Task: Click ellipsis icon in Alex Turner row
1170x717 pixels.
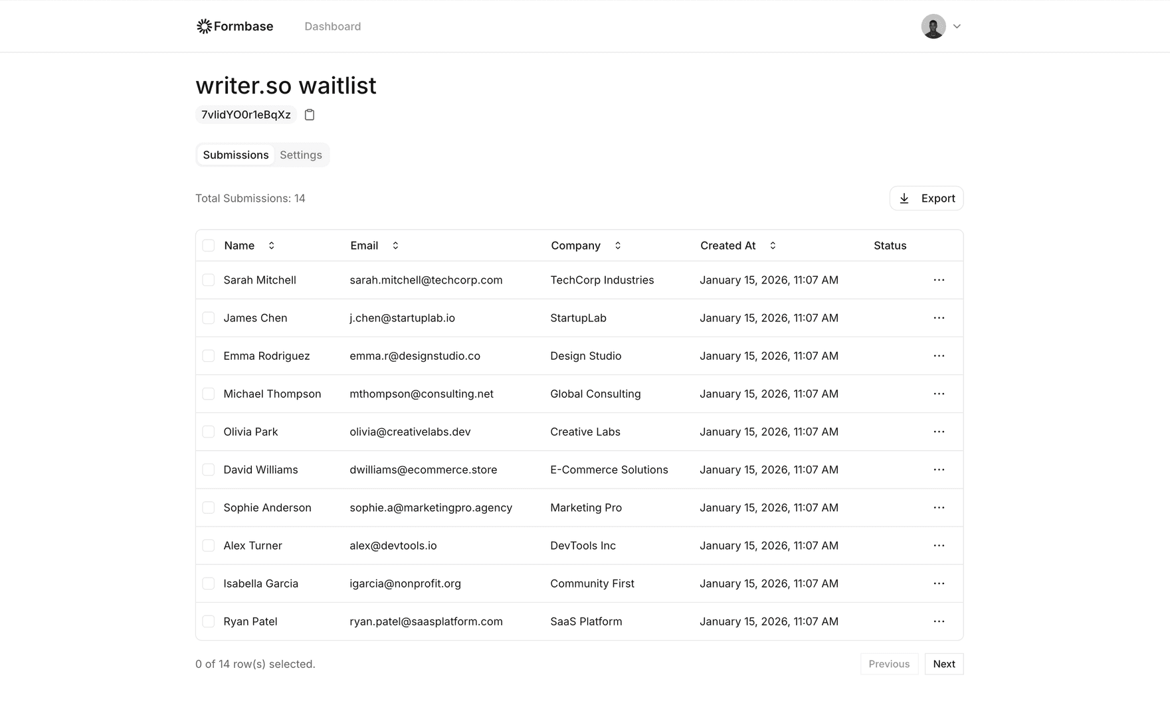Action: [938, 546]
